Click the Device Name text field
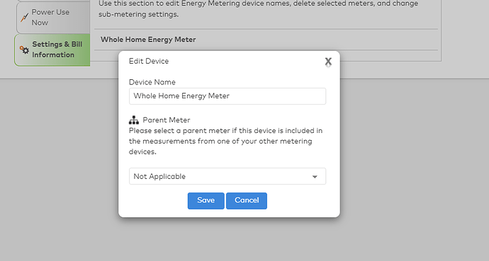This screenshot has height=261, width=489. (x=227, y=96)
